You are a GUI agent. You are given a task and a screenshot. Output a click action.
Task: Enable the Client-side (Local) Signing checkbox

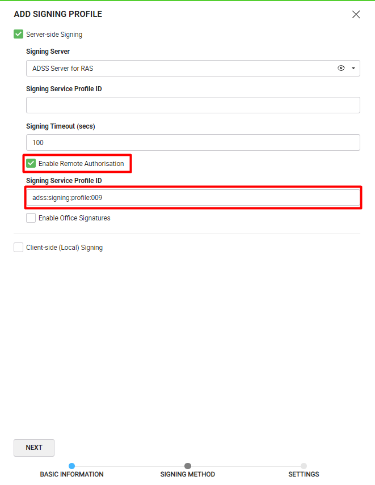[19, 248]
